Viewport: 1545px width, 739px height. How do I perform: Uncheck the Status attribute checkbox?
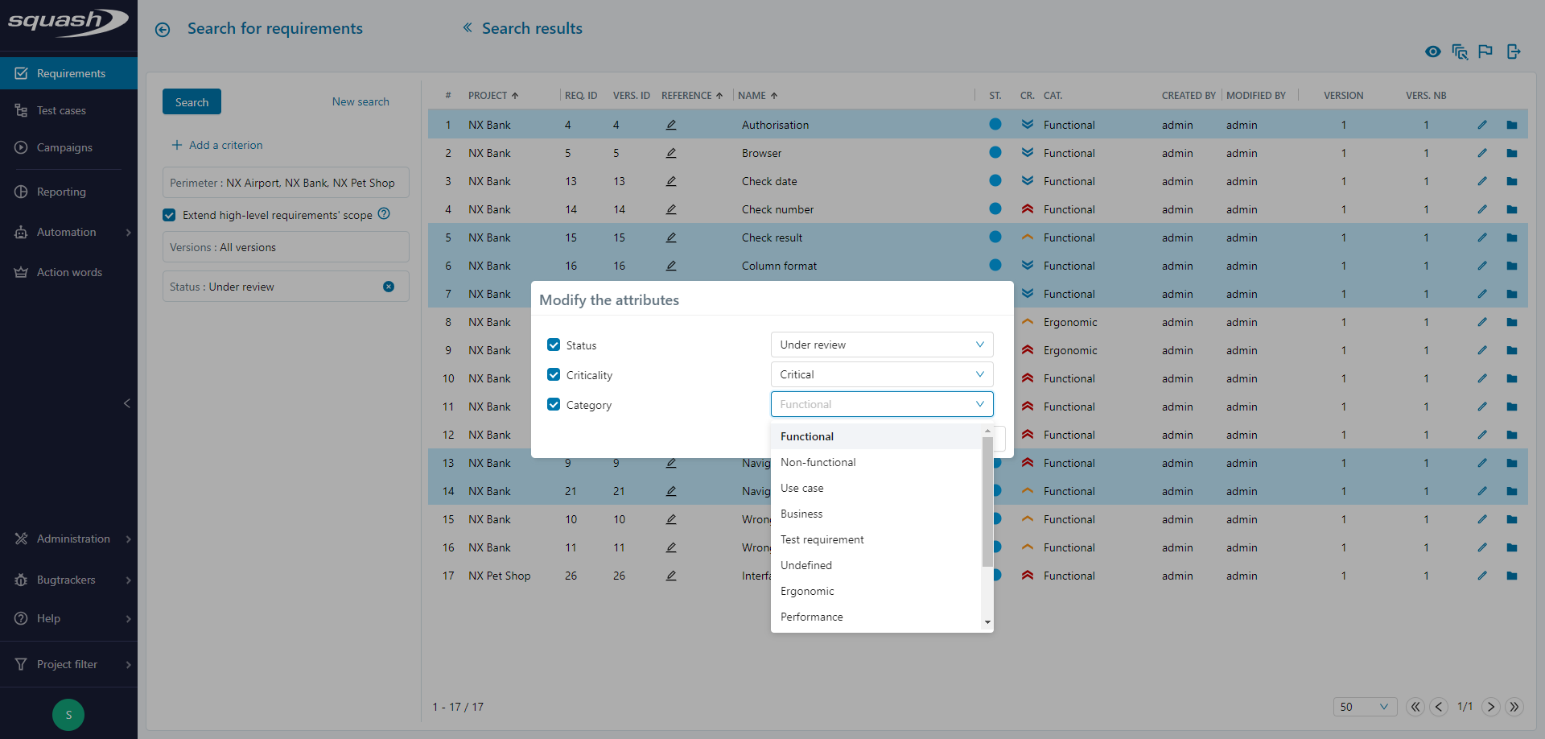tap(554, 345)
